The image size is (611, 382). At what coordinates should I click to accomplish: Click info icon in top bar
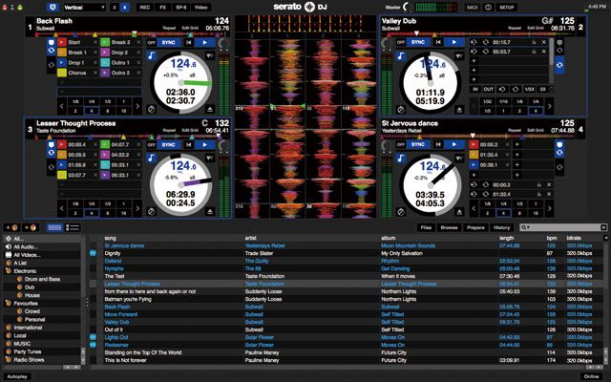coord(488,7)
